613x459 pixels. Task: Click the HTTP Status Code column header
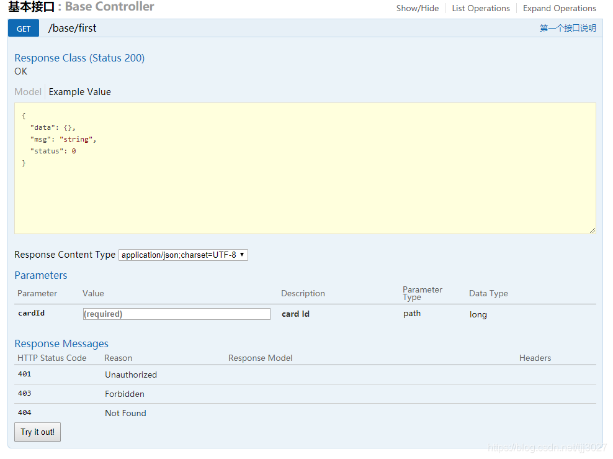pyautogui.click(x=52, y=358)
